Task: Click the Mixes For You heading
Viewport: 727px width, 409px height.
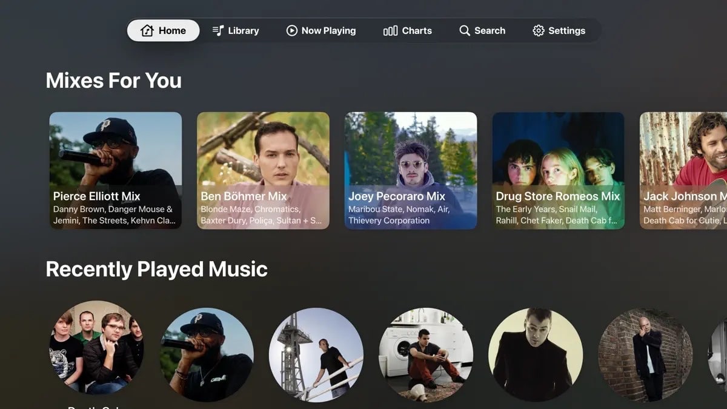Action: pos(114,81)
